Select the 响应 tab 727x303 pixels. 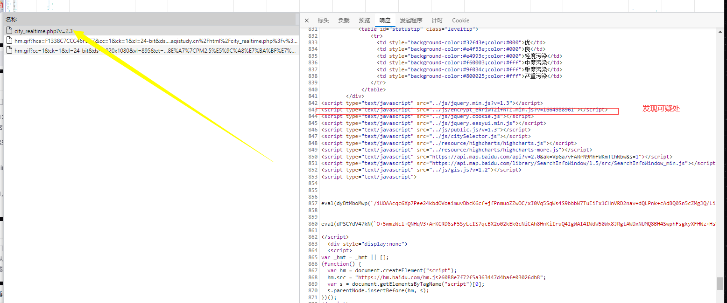385,21
